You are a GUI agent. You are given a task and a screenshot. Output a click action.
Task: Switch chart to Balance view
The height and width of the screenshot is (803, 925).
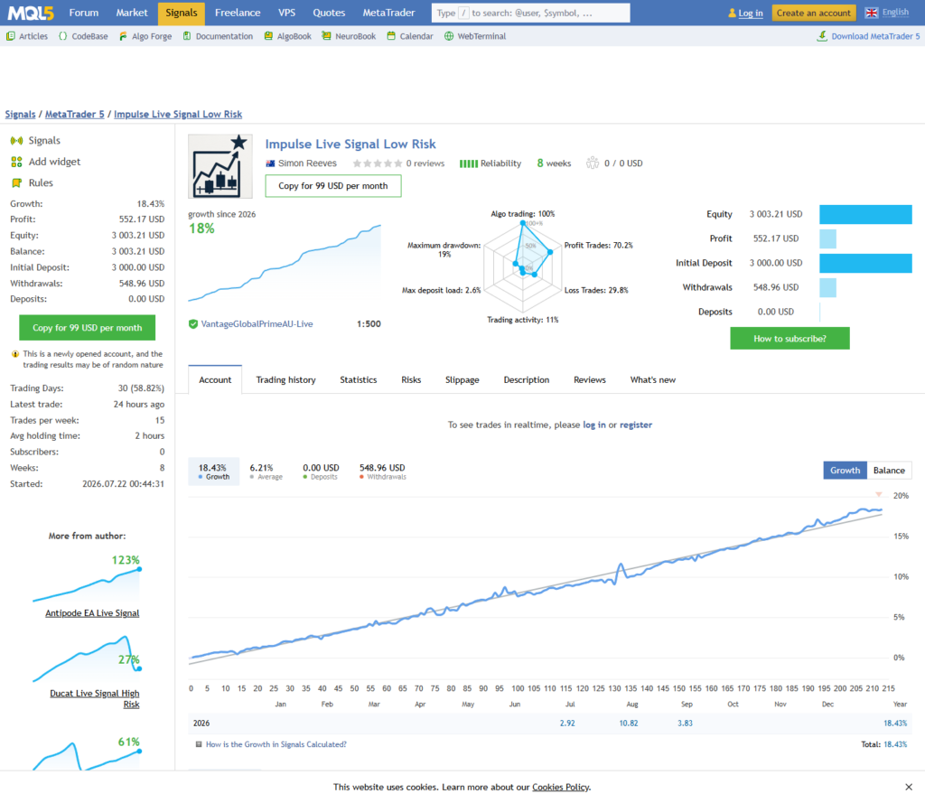coord(889,471)
